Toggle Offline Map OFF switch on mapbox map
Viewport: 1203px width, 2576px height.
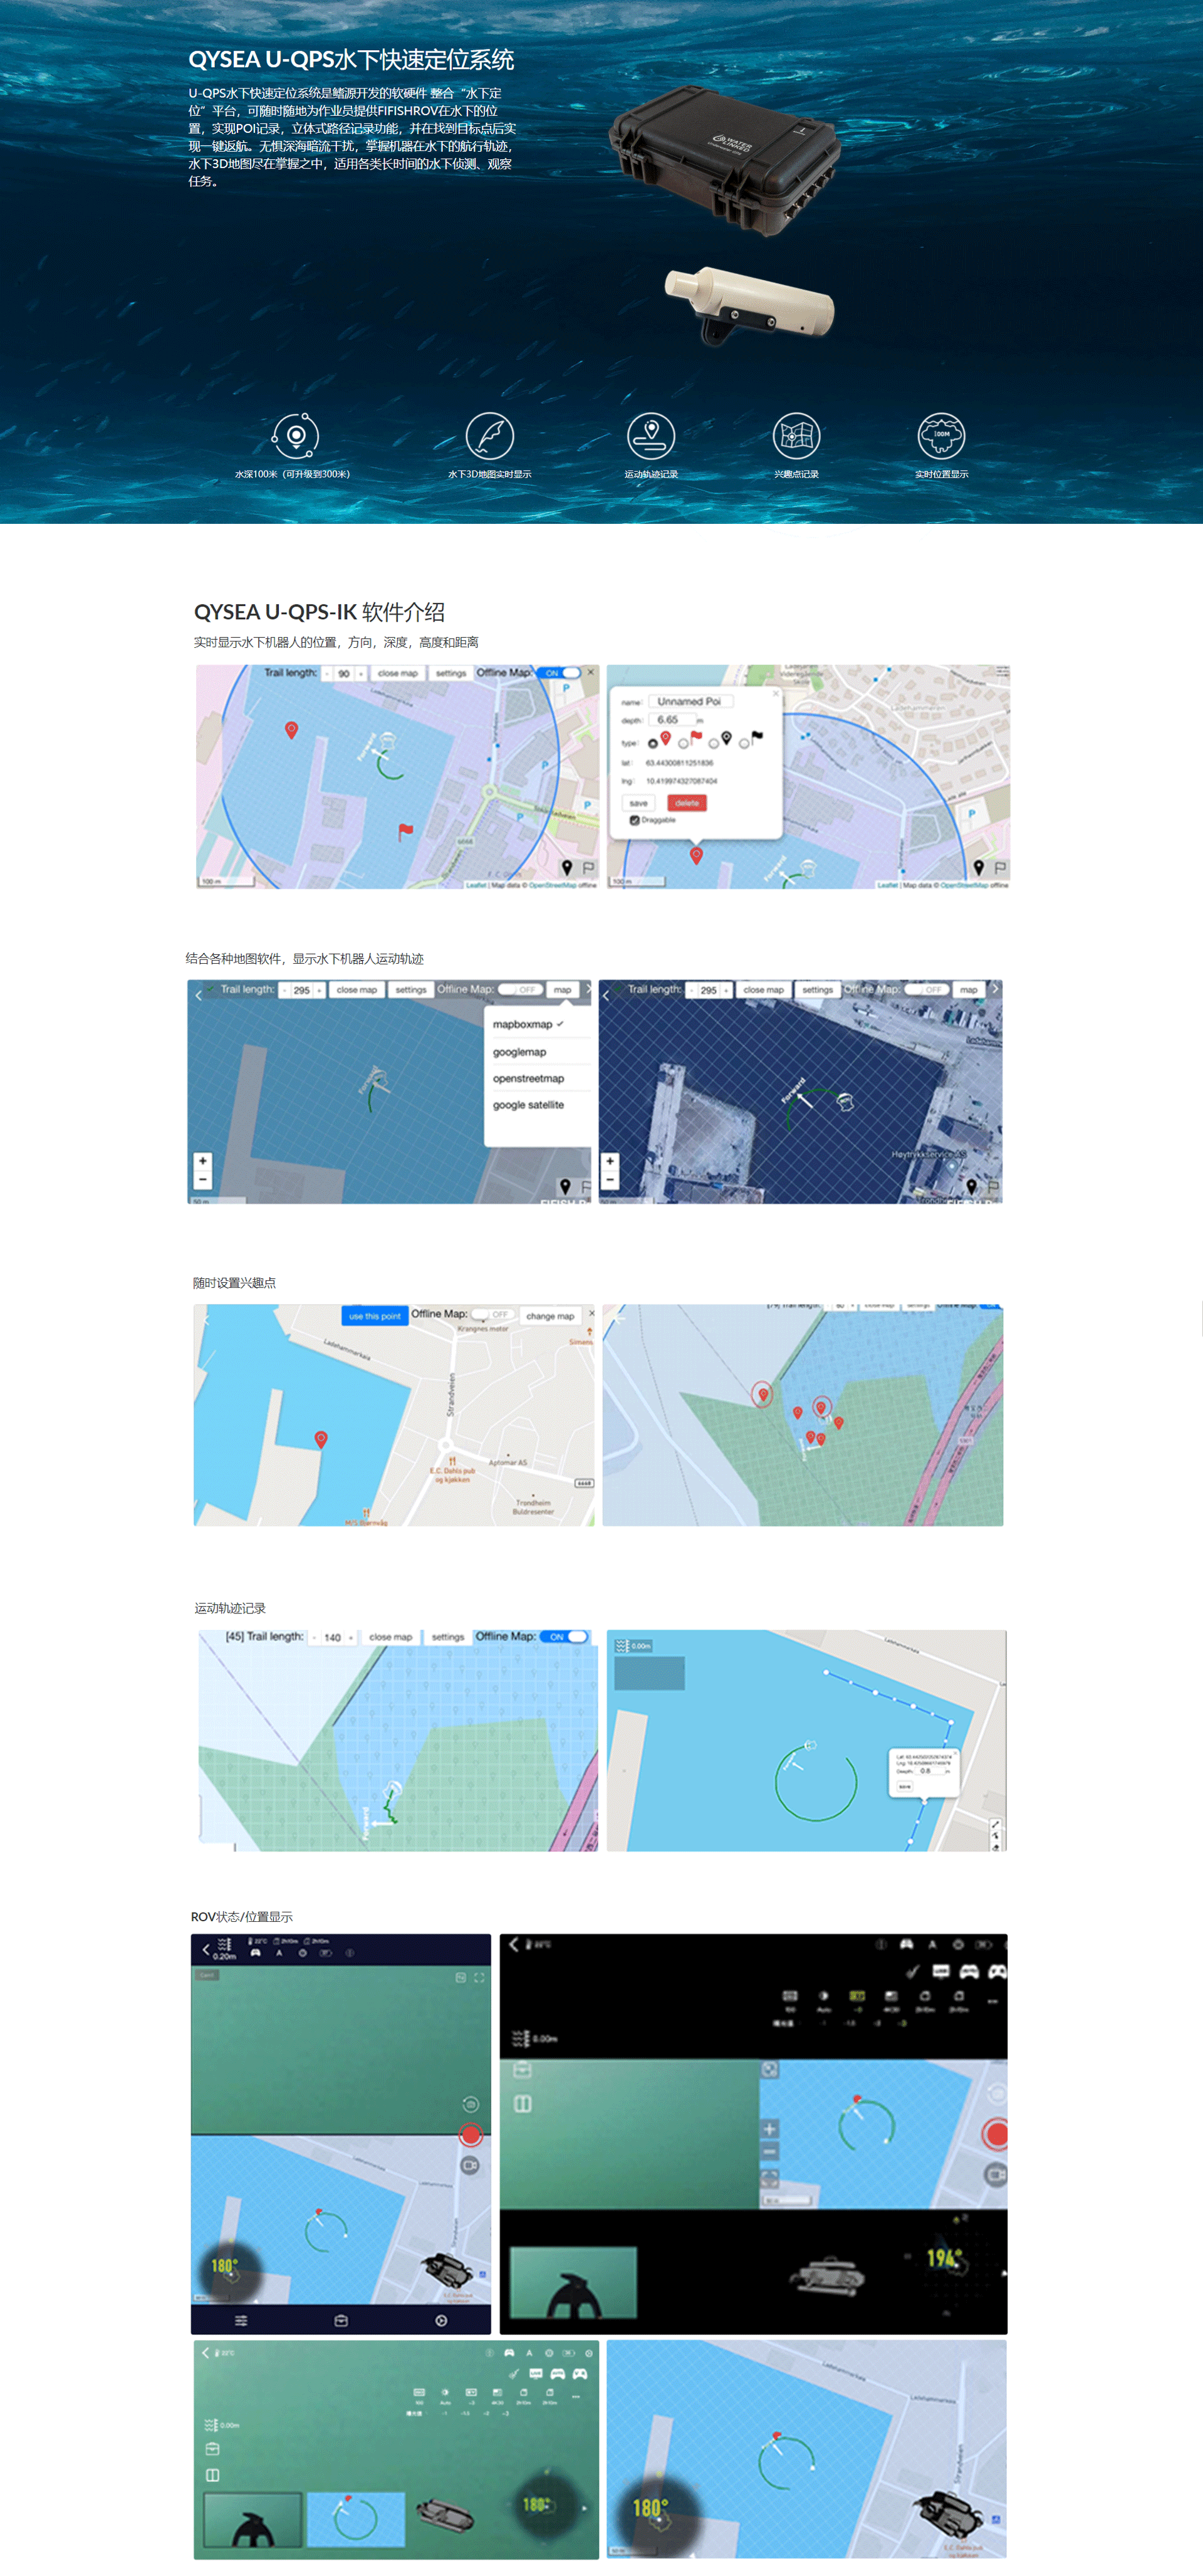[520, 990]
